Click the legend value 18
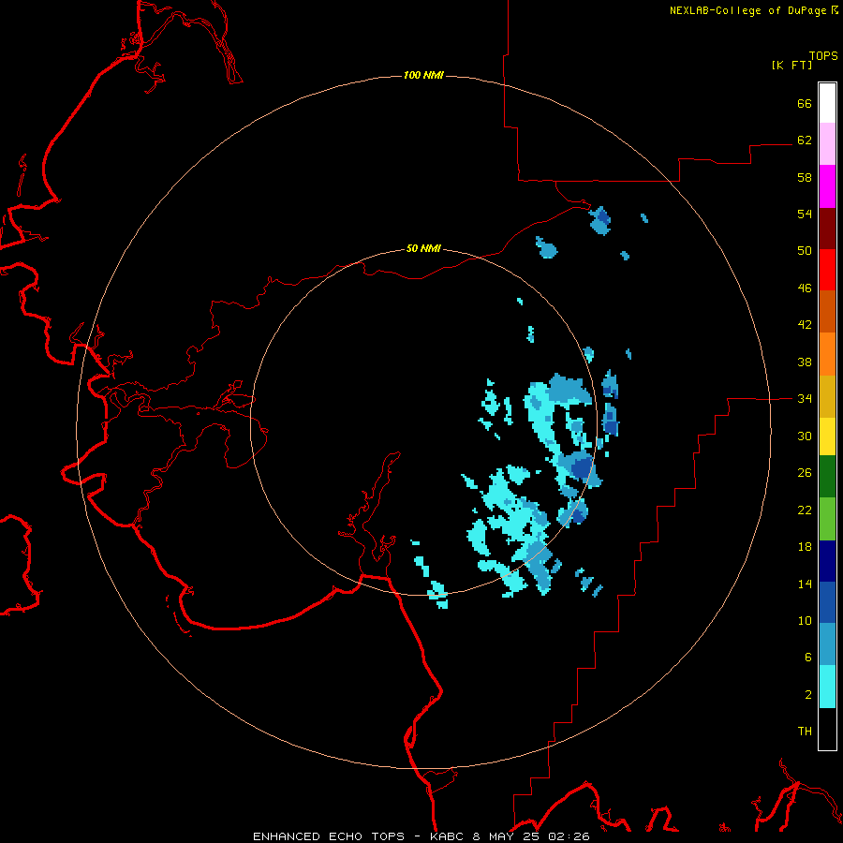 click(805, 547)
